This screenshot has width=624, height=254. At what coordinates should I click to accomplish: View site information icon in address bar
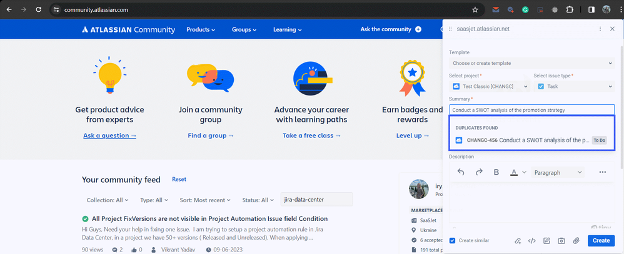point(56,10)
